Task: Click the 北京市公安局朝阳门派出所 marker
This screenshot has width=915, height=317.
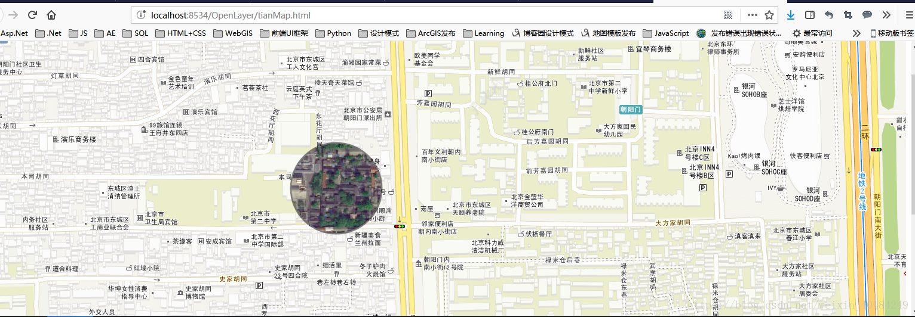Action: coord(388,114)
